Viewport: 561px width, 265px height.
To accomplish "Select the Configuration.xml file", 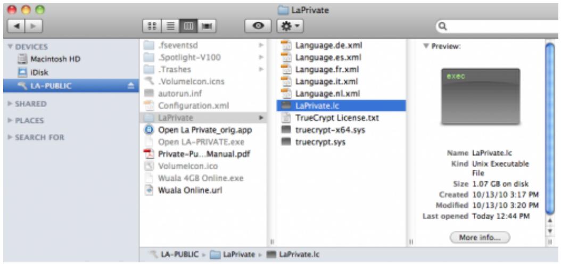I will click(203, 106).
